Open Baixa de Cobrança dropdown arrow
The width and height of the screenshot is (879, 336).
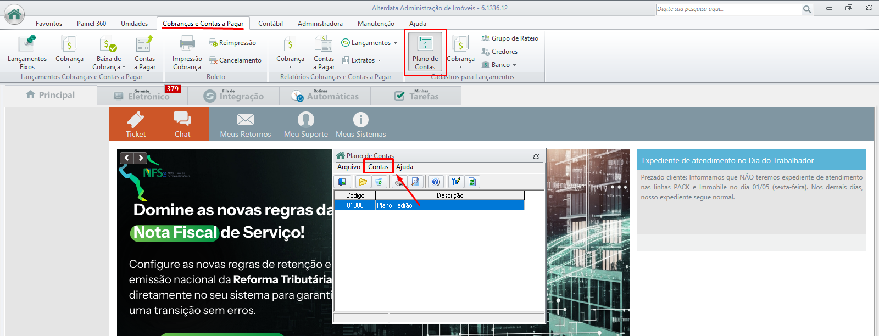point(124,68)
